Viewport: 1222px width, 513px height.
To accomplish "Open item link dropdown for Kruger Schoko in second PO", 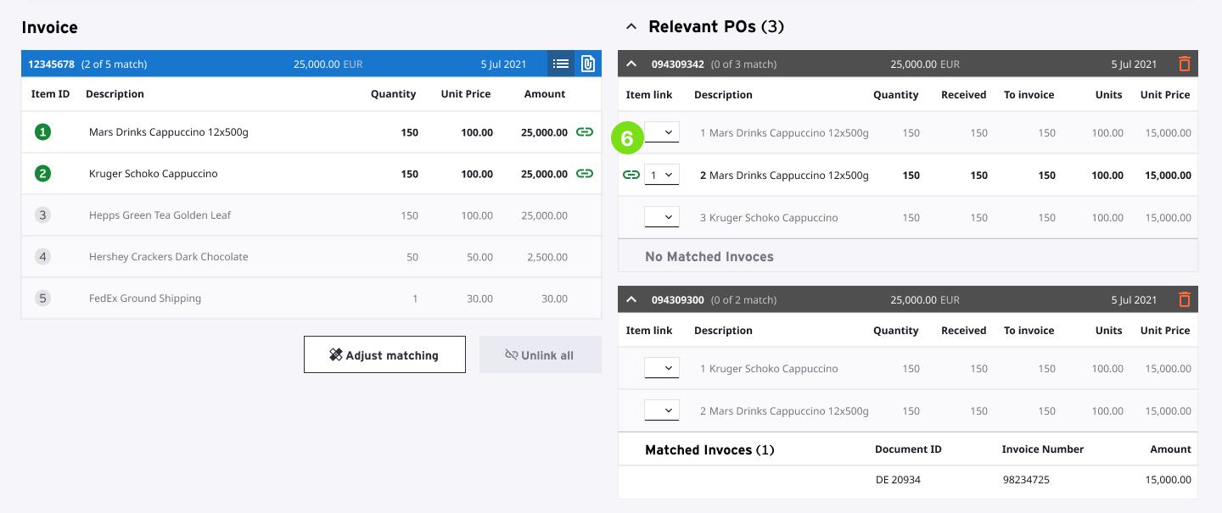I will point(662,368).
